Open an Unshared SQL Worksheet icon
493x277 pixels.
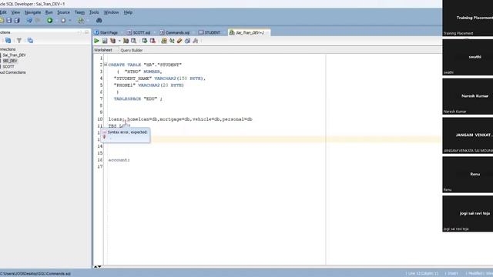click(x=164, y=41)
